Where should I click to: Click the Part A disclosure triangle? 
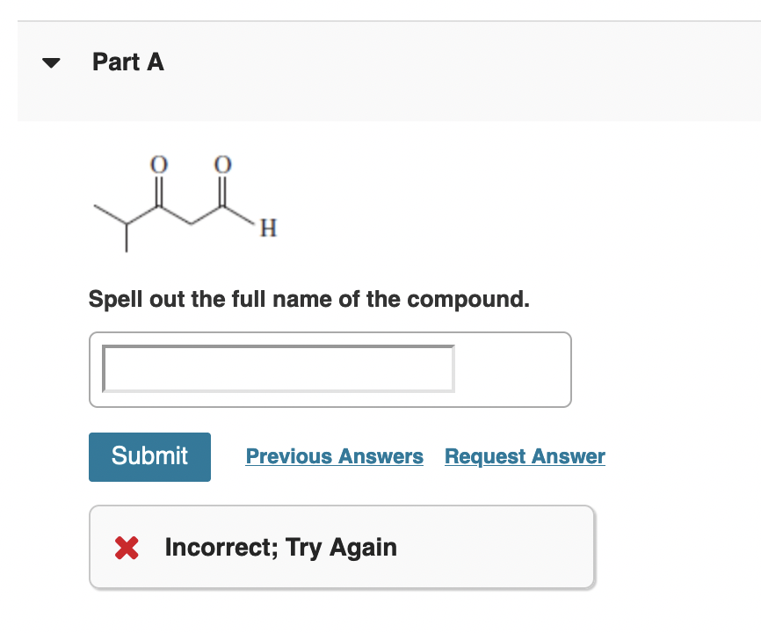[x=50, y=62]
